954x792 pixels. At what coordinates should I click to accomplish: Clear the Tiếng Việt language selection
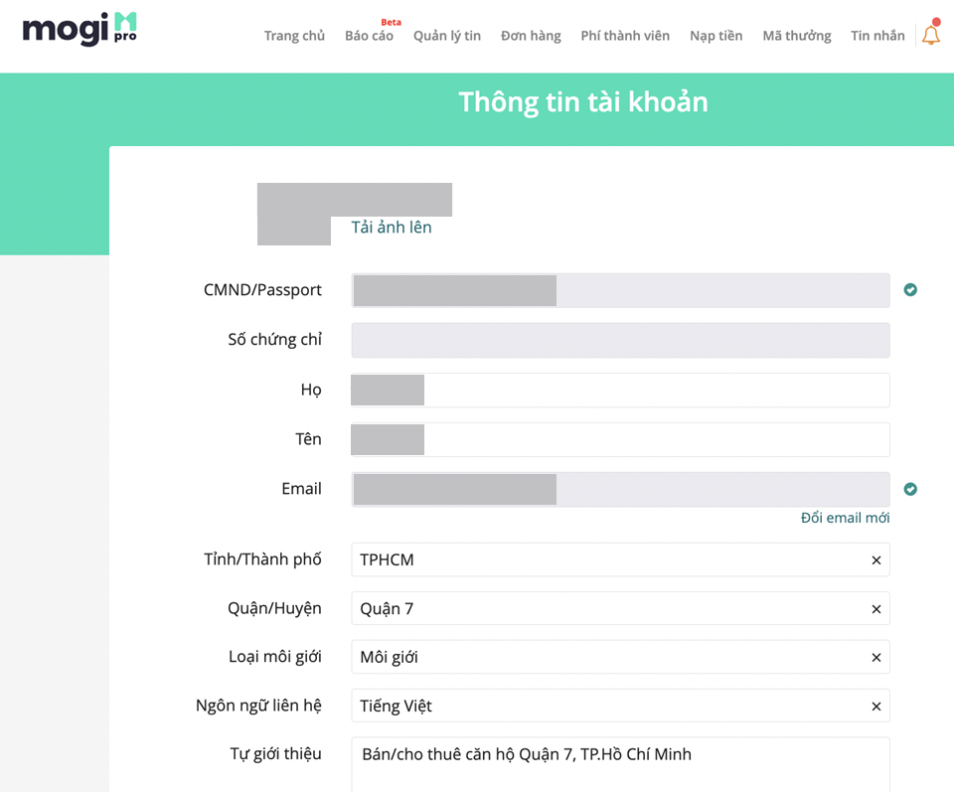(876, 707)
